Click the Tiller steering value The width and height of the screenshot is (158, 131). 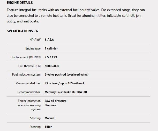coord(48,127)
